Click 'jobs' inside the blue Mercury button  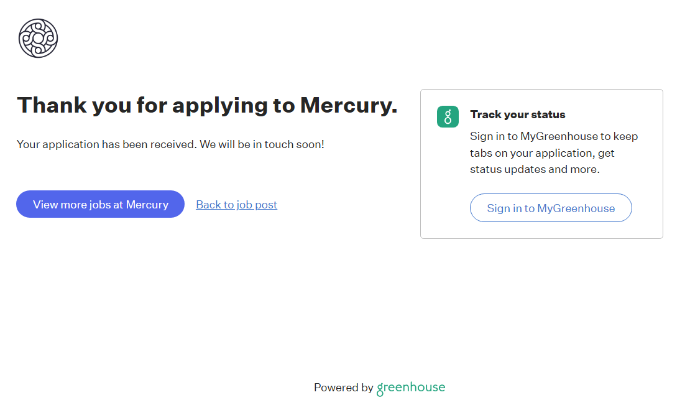[100, 205]
